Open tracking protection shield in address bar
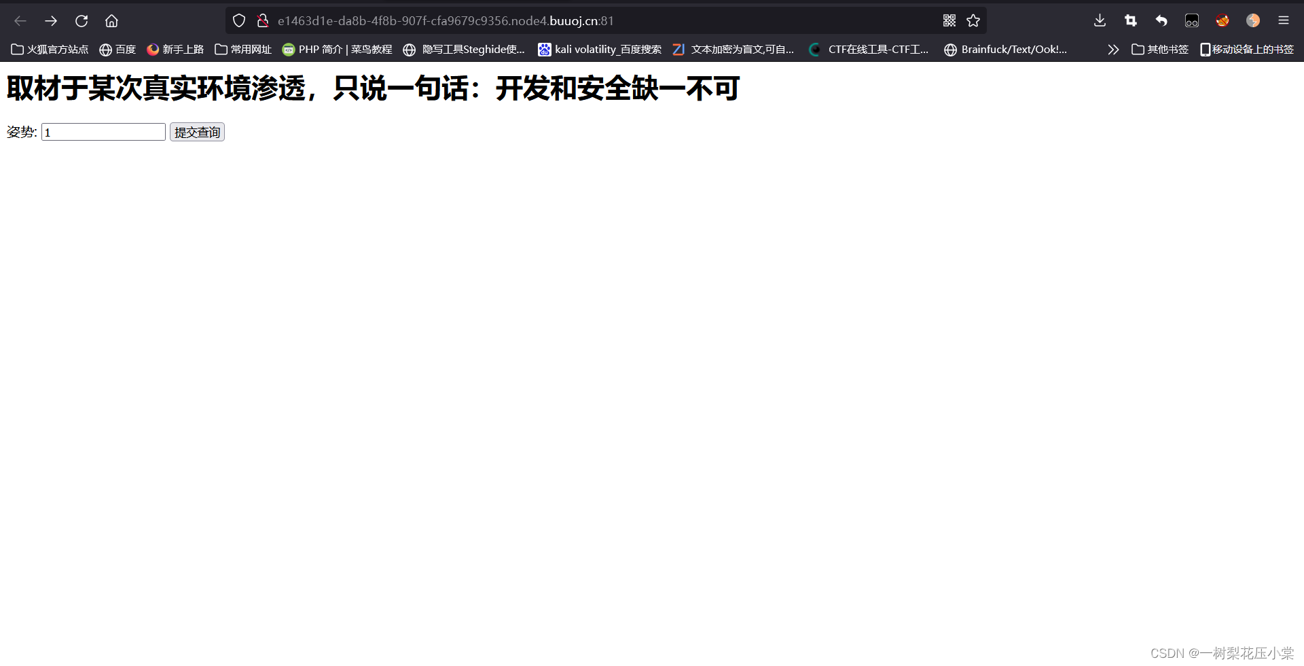 [239, 21]
